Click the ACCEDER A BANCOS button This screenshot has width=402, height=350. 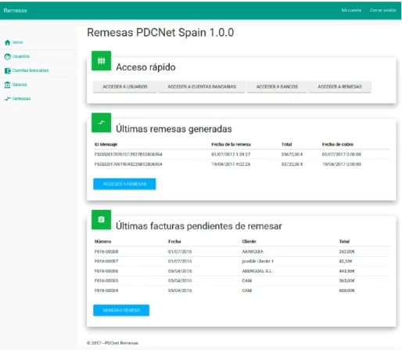[x=277, y=87]
